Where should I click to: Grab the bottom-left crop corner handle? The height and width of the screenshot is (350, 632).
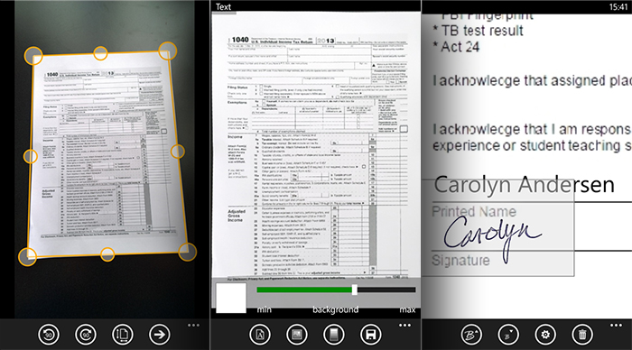click(27, 256)
